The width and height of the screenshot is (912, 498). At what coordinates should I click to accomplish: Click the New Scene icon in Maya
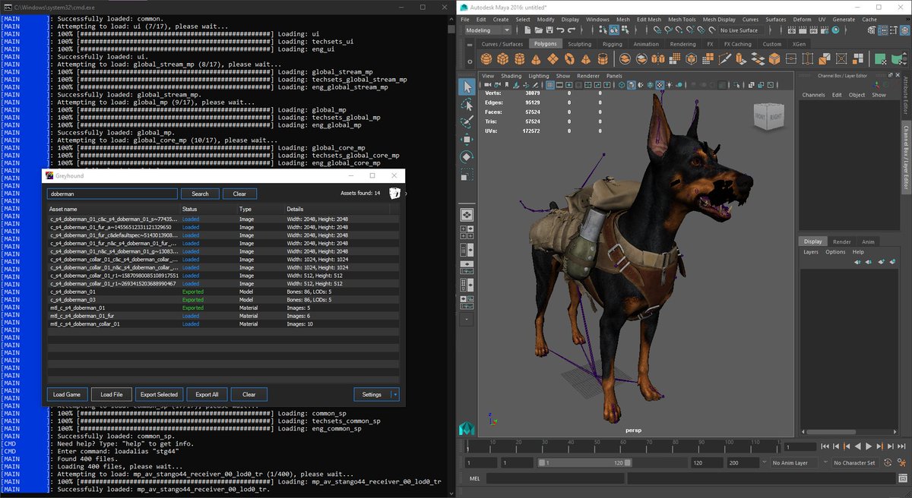[x=527, y=30]
